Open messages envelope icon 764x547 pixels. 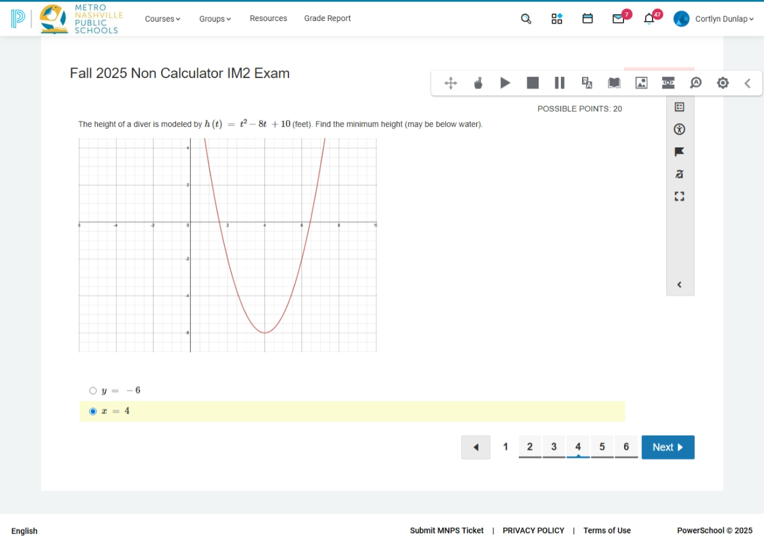pyautogui.click(x=618, y=19)
